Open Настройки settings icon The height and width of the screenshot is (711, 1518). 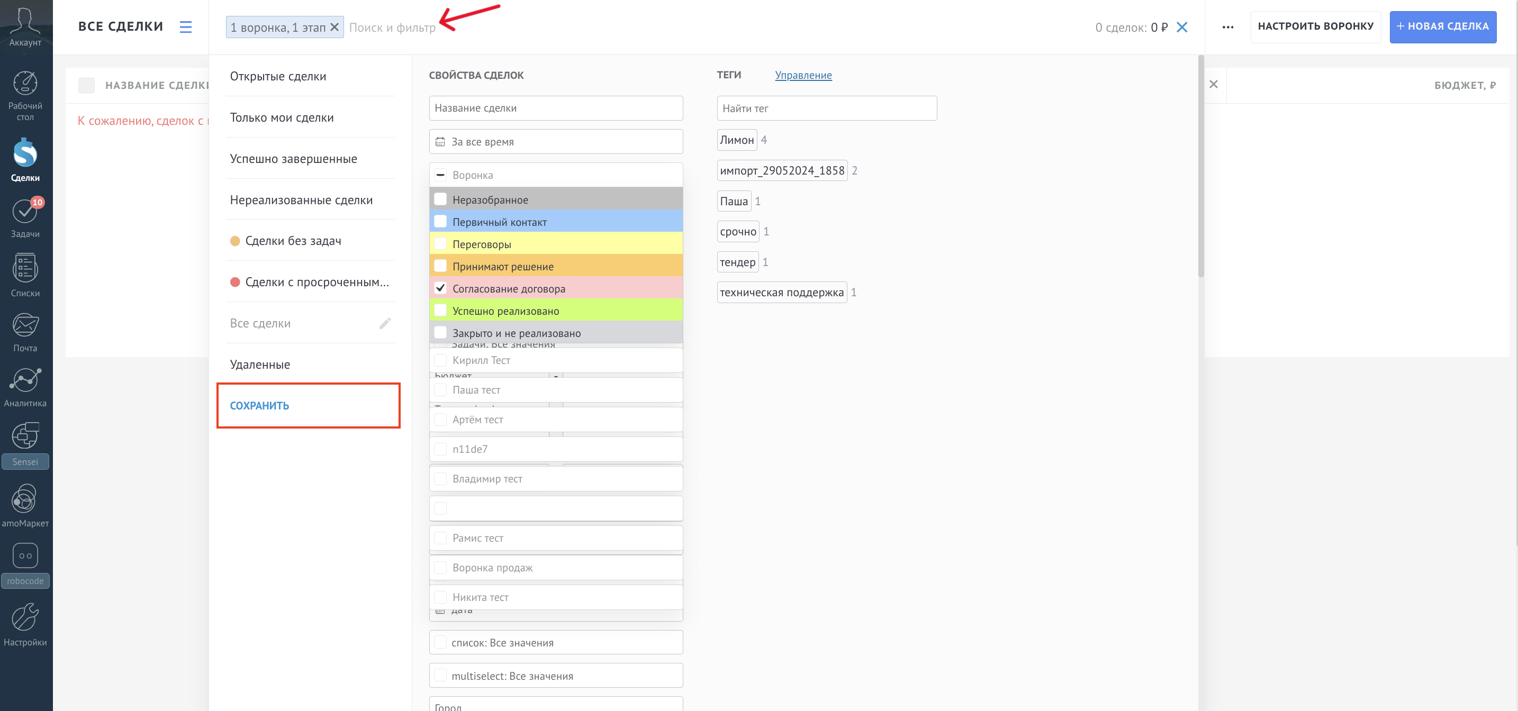(25, 617)
